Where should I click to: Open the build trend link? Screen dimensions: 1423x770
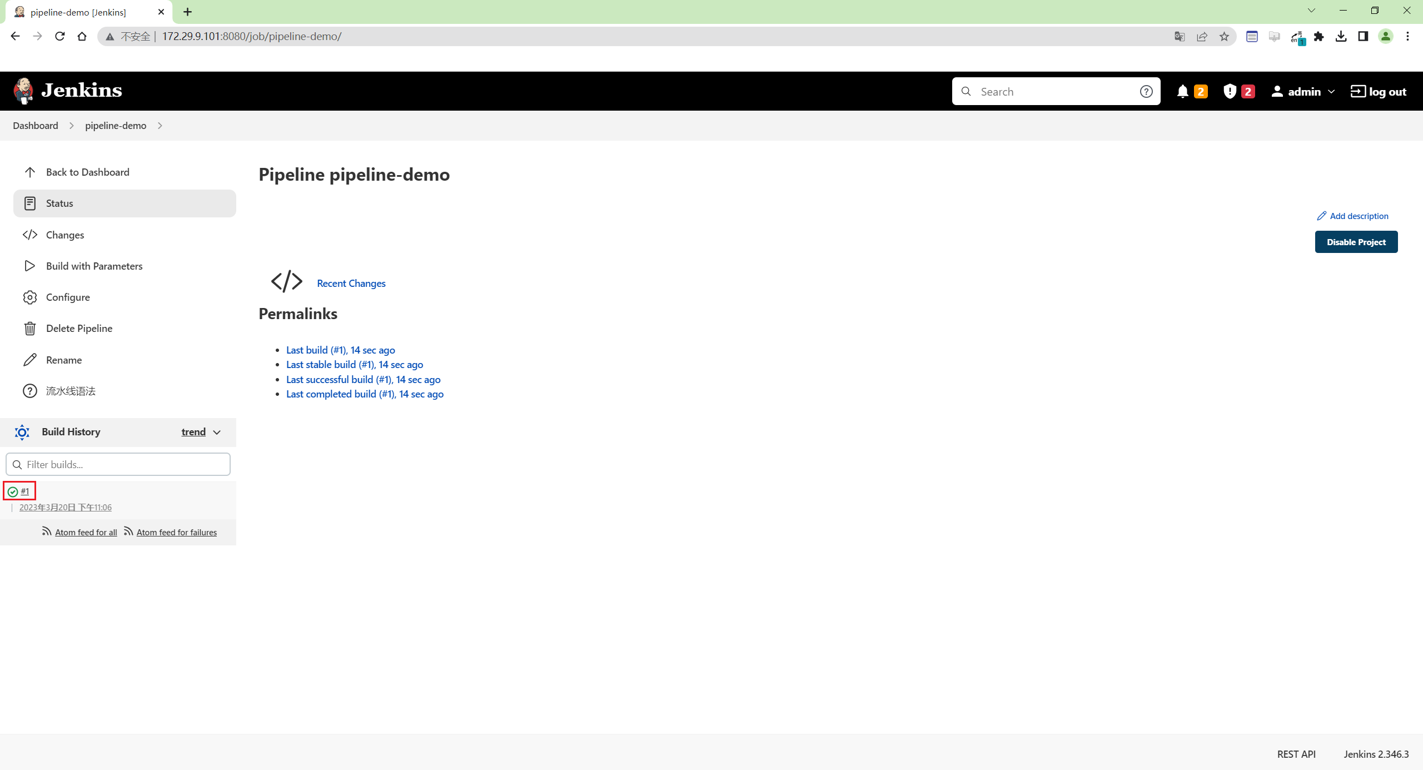[193, 432]
